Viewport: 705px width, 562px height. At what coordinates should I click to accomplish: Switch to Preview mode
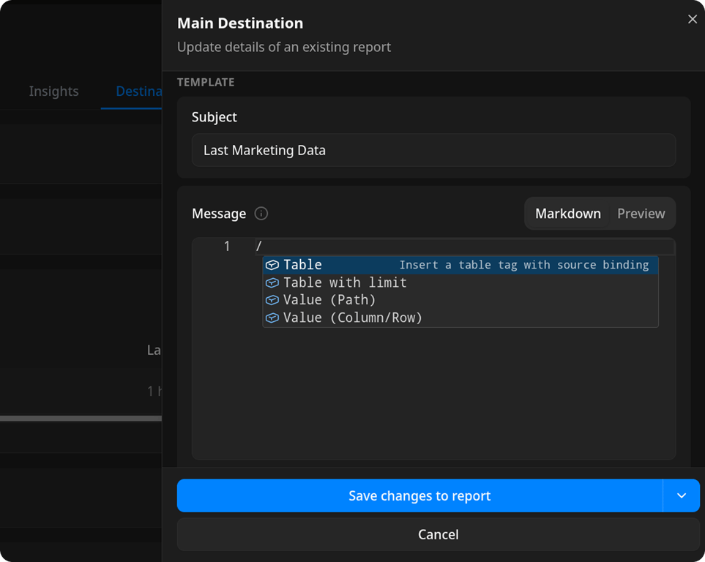[641, 213]
